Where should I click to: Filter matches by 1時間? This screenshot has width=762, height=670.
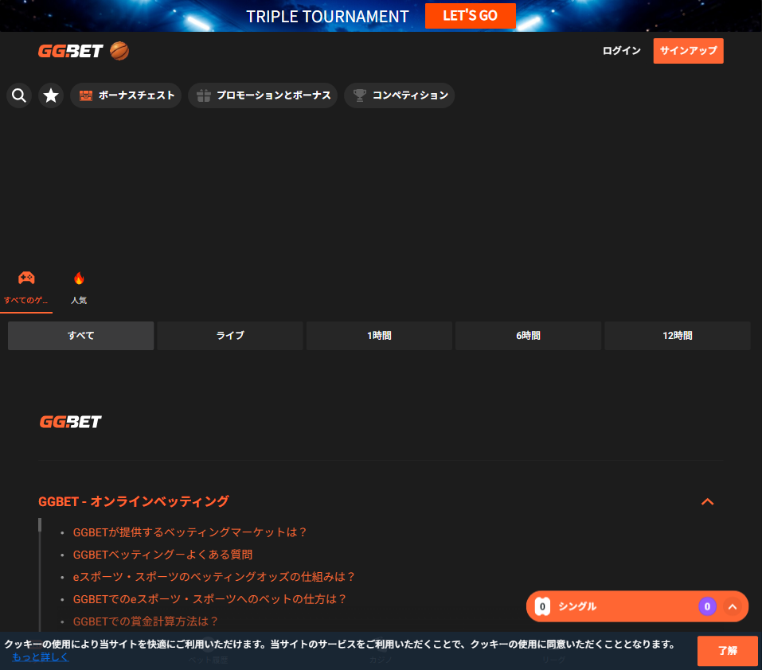379,336
